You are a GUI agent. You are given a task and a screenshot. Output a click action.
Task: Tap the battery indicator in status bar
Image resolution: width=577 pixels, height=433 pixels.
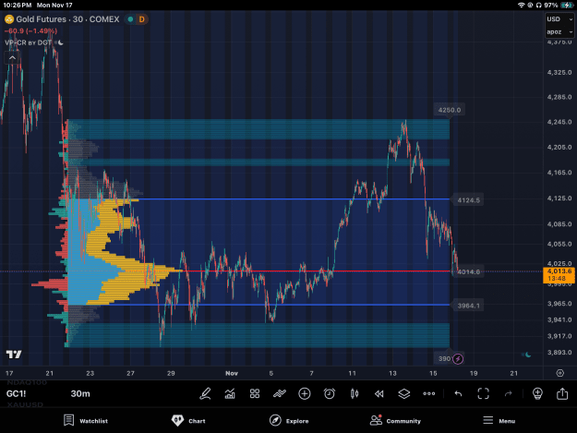pos(567,6)
